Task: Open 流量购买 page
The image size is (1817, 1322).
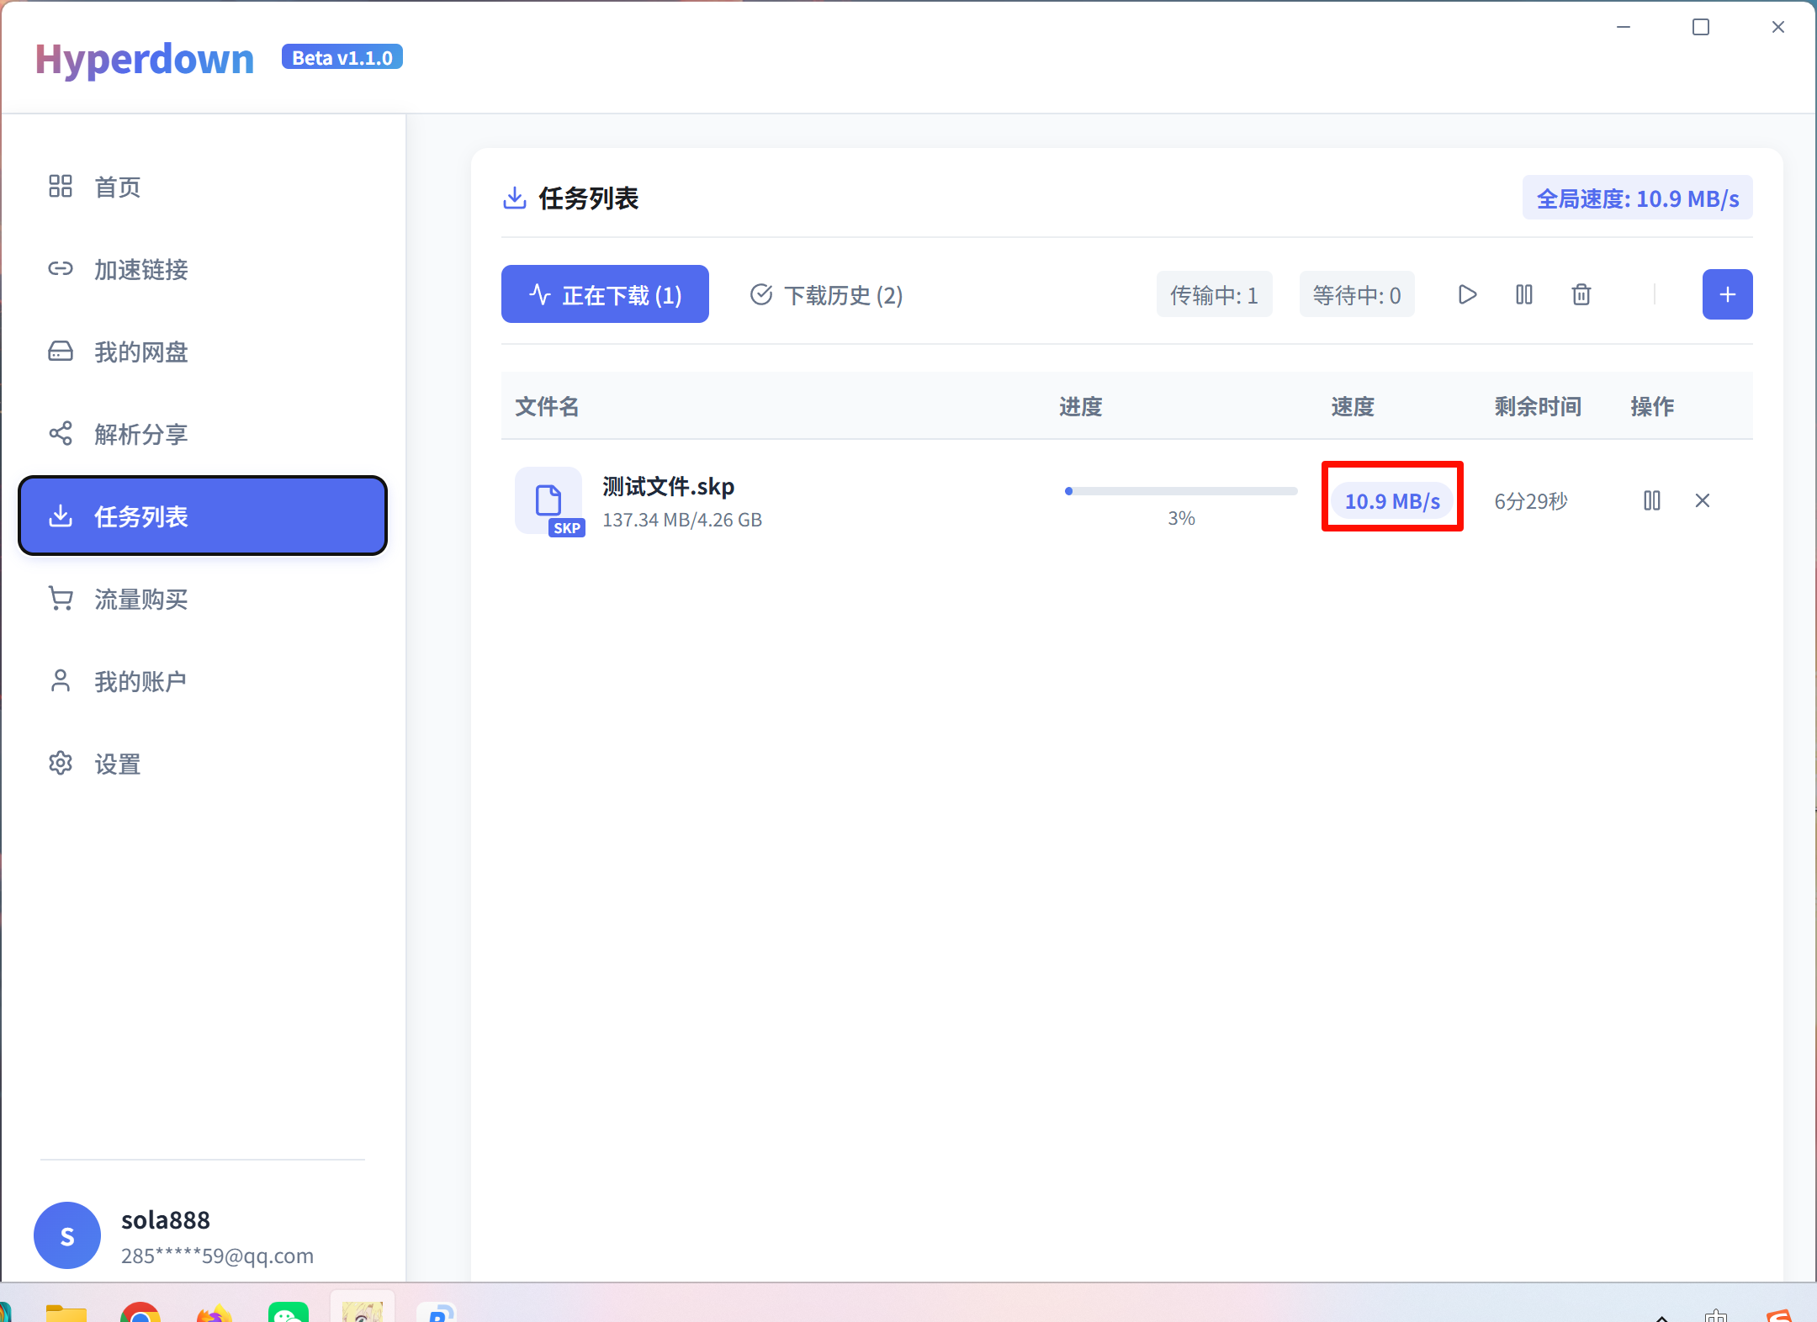Action: click(x=202, y=599)
